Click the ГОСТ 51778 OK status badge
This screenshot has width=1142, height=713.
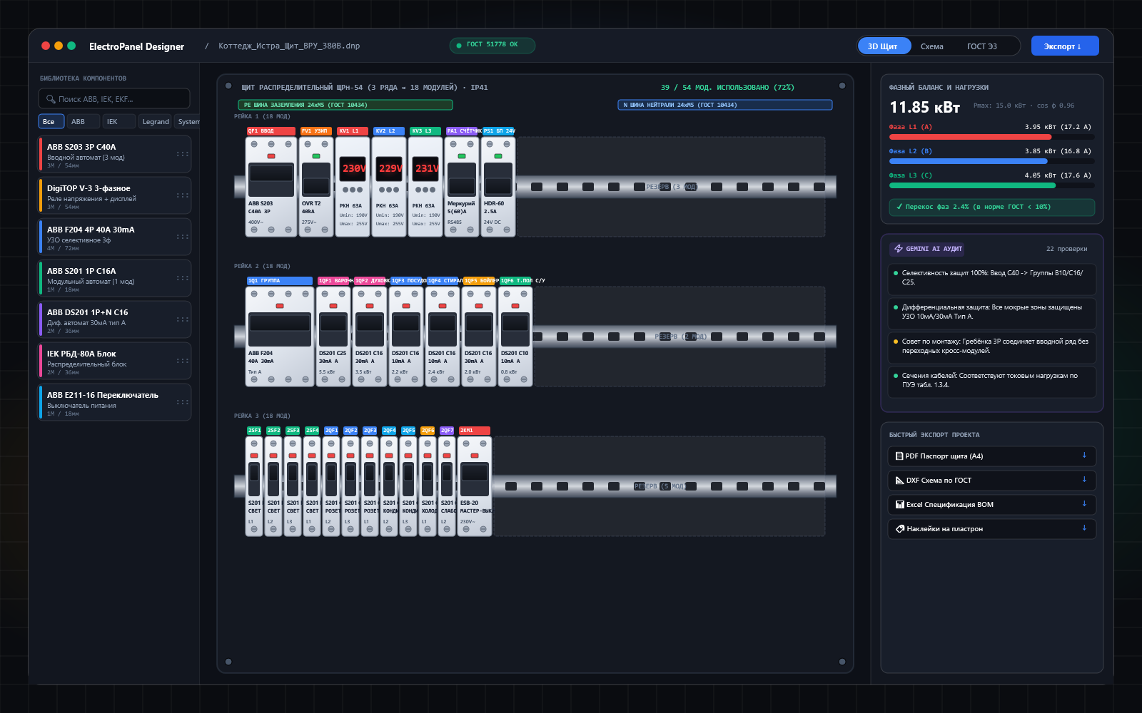coord(492,45)
